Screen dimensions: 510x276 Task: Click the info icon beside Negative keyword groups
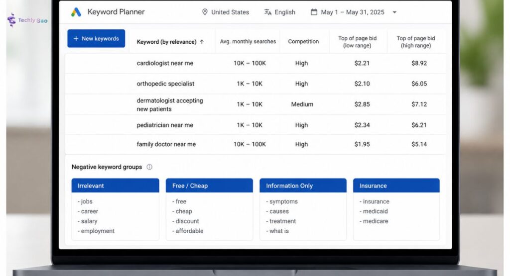coord(149,167)
